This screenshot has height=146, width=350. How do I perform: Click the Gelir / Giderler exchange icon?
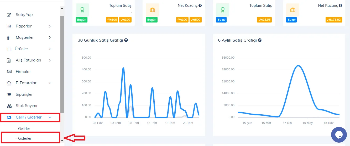pos(9,117)
